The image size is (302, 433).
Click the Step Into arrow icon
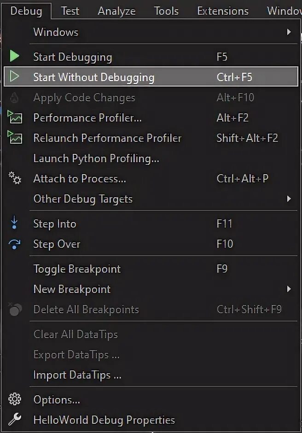(x=15, y=224)
